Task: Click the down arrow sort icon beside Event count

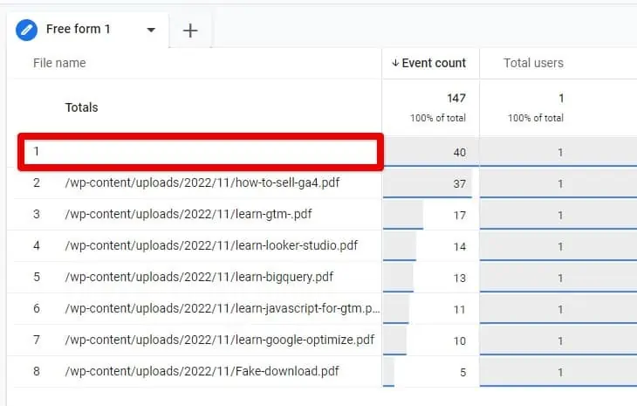Action: 395,63
